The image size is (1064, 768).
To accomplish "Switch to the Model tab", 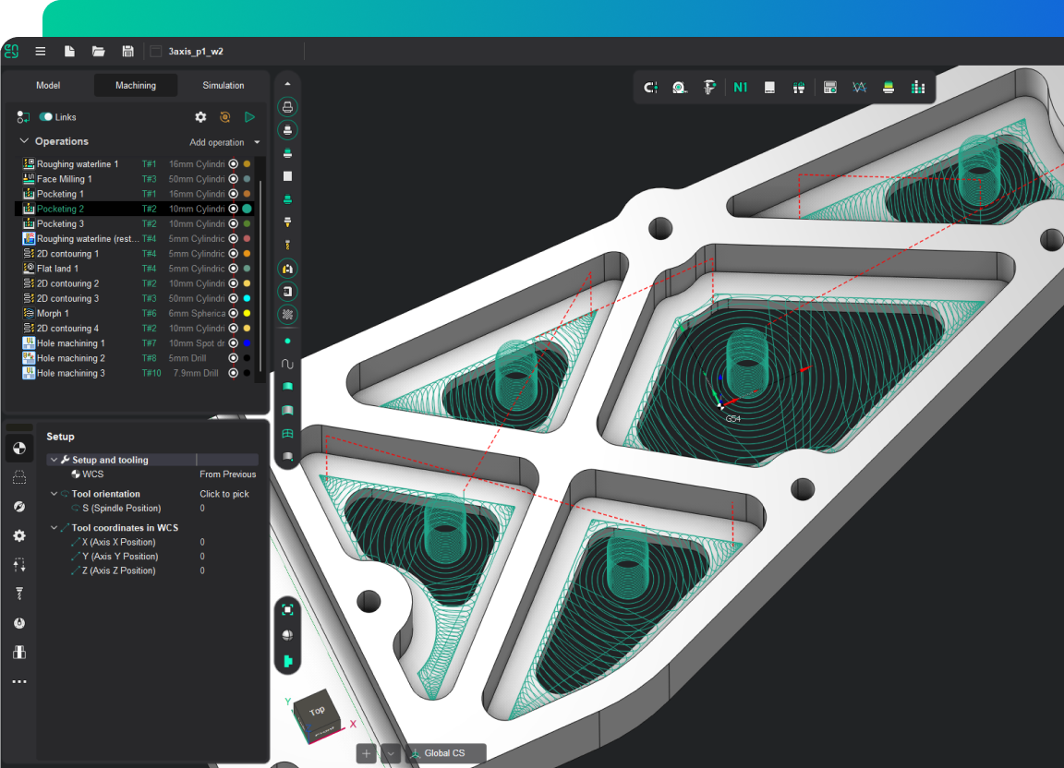I will coord(48,86).
